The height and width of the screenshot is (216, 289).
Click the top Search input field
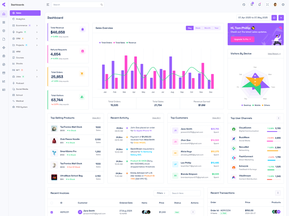[x=76, y=5]
